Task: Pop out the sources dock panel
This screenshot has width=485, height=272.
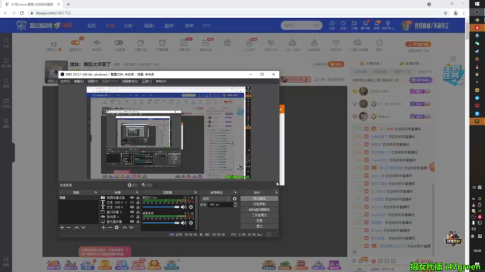Action: point(137,192)
